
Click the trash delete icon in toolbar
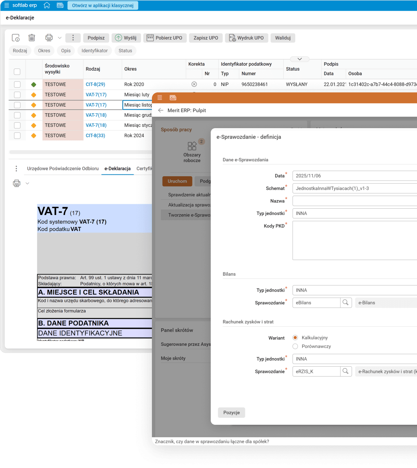click(32, 38)
